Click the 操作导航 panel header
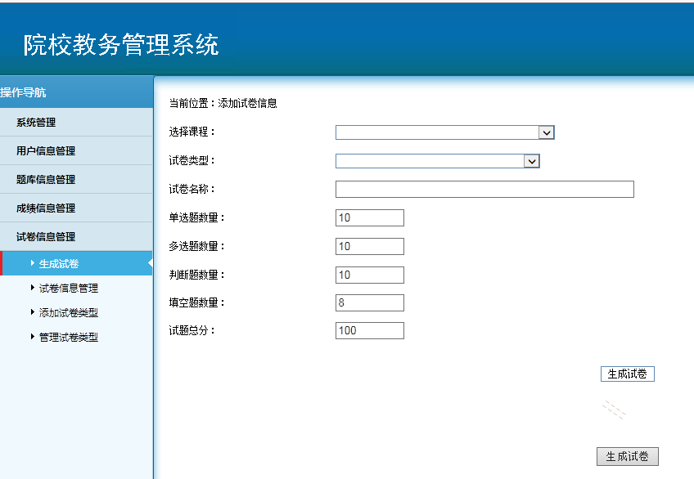 (25, 92)
